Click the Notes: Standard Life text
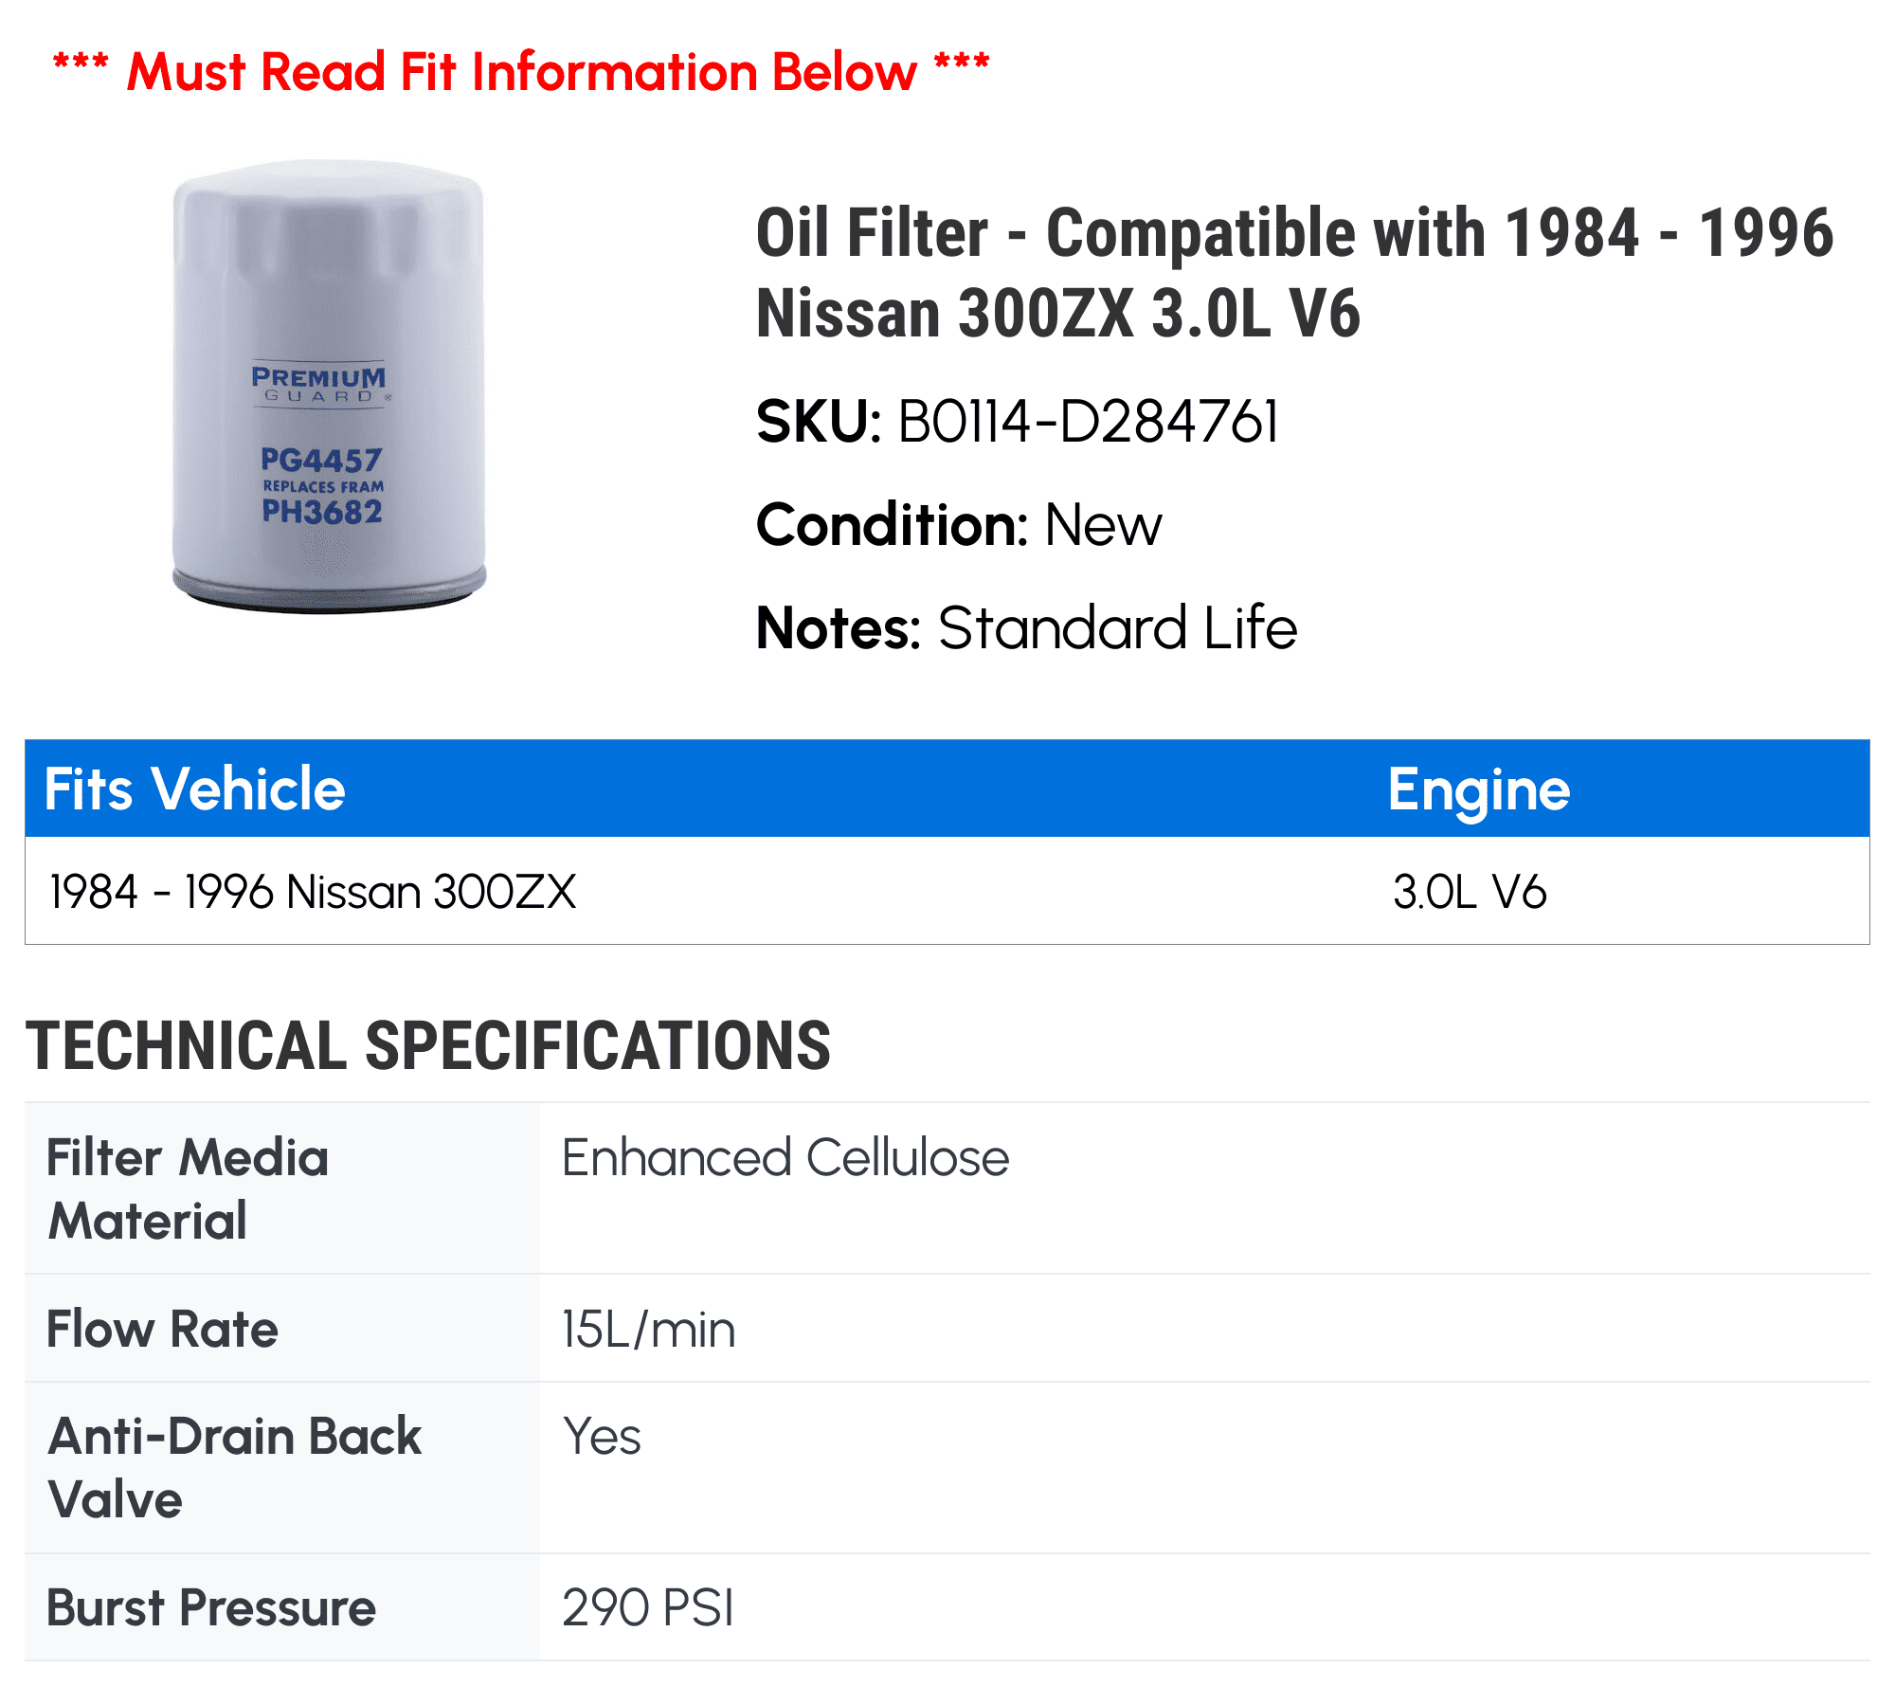The image size is (1895, 1686). [1026, 628]
